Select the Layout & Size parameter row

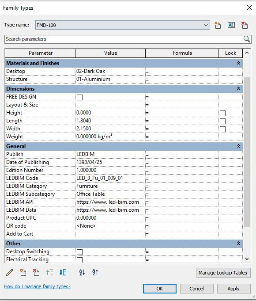[x=124, y=105]
